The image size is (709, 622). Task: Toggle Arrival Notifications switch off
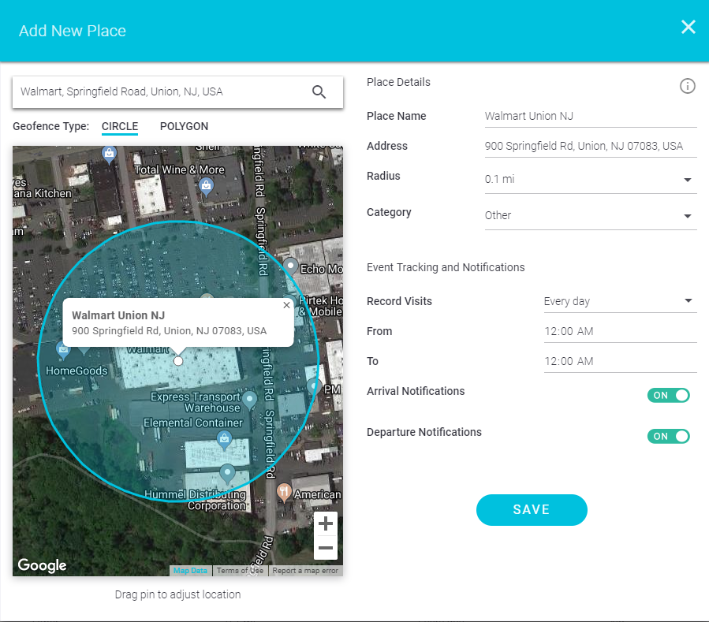[x=668, y=396]
